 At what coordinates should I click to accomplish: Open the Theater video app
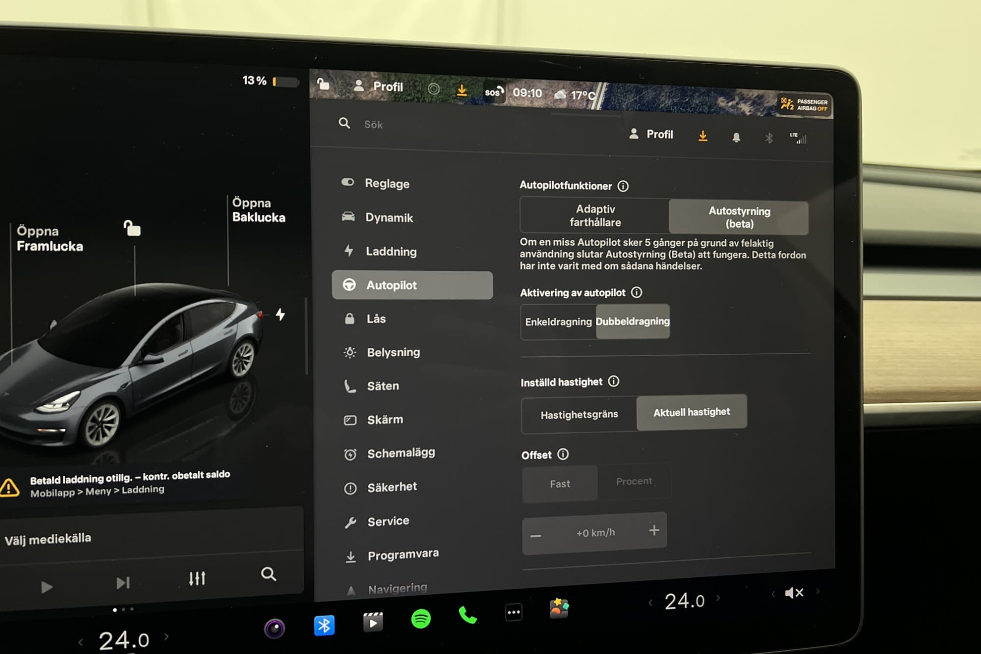[373, 622]
